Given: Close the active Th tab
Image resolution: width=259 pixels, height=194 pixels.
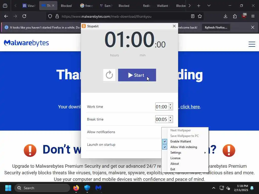Looking at the screenshot, I should point(53,6).
